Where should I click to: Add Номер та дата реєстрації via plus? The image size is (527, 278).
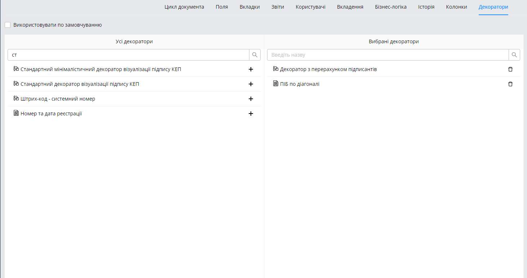point(251,114)
